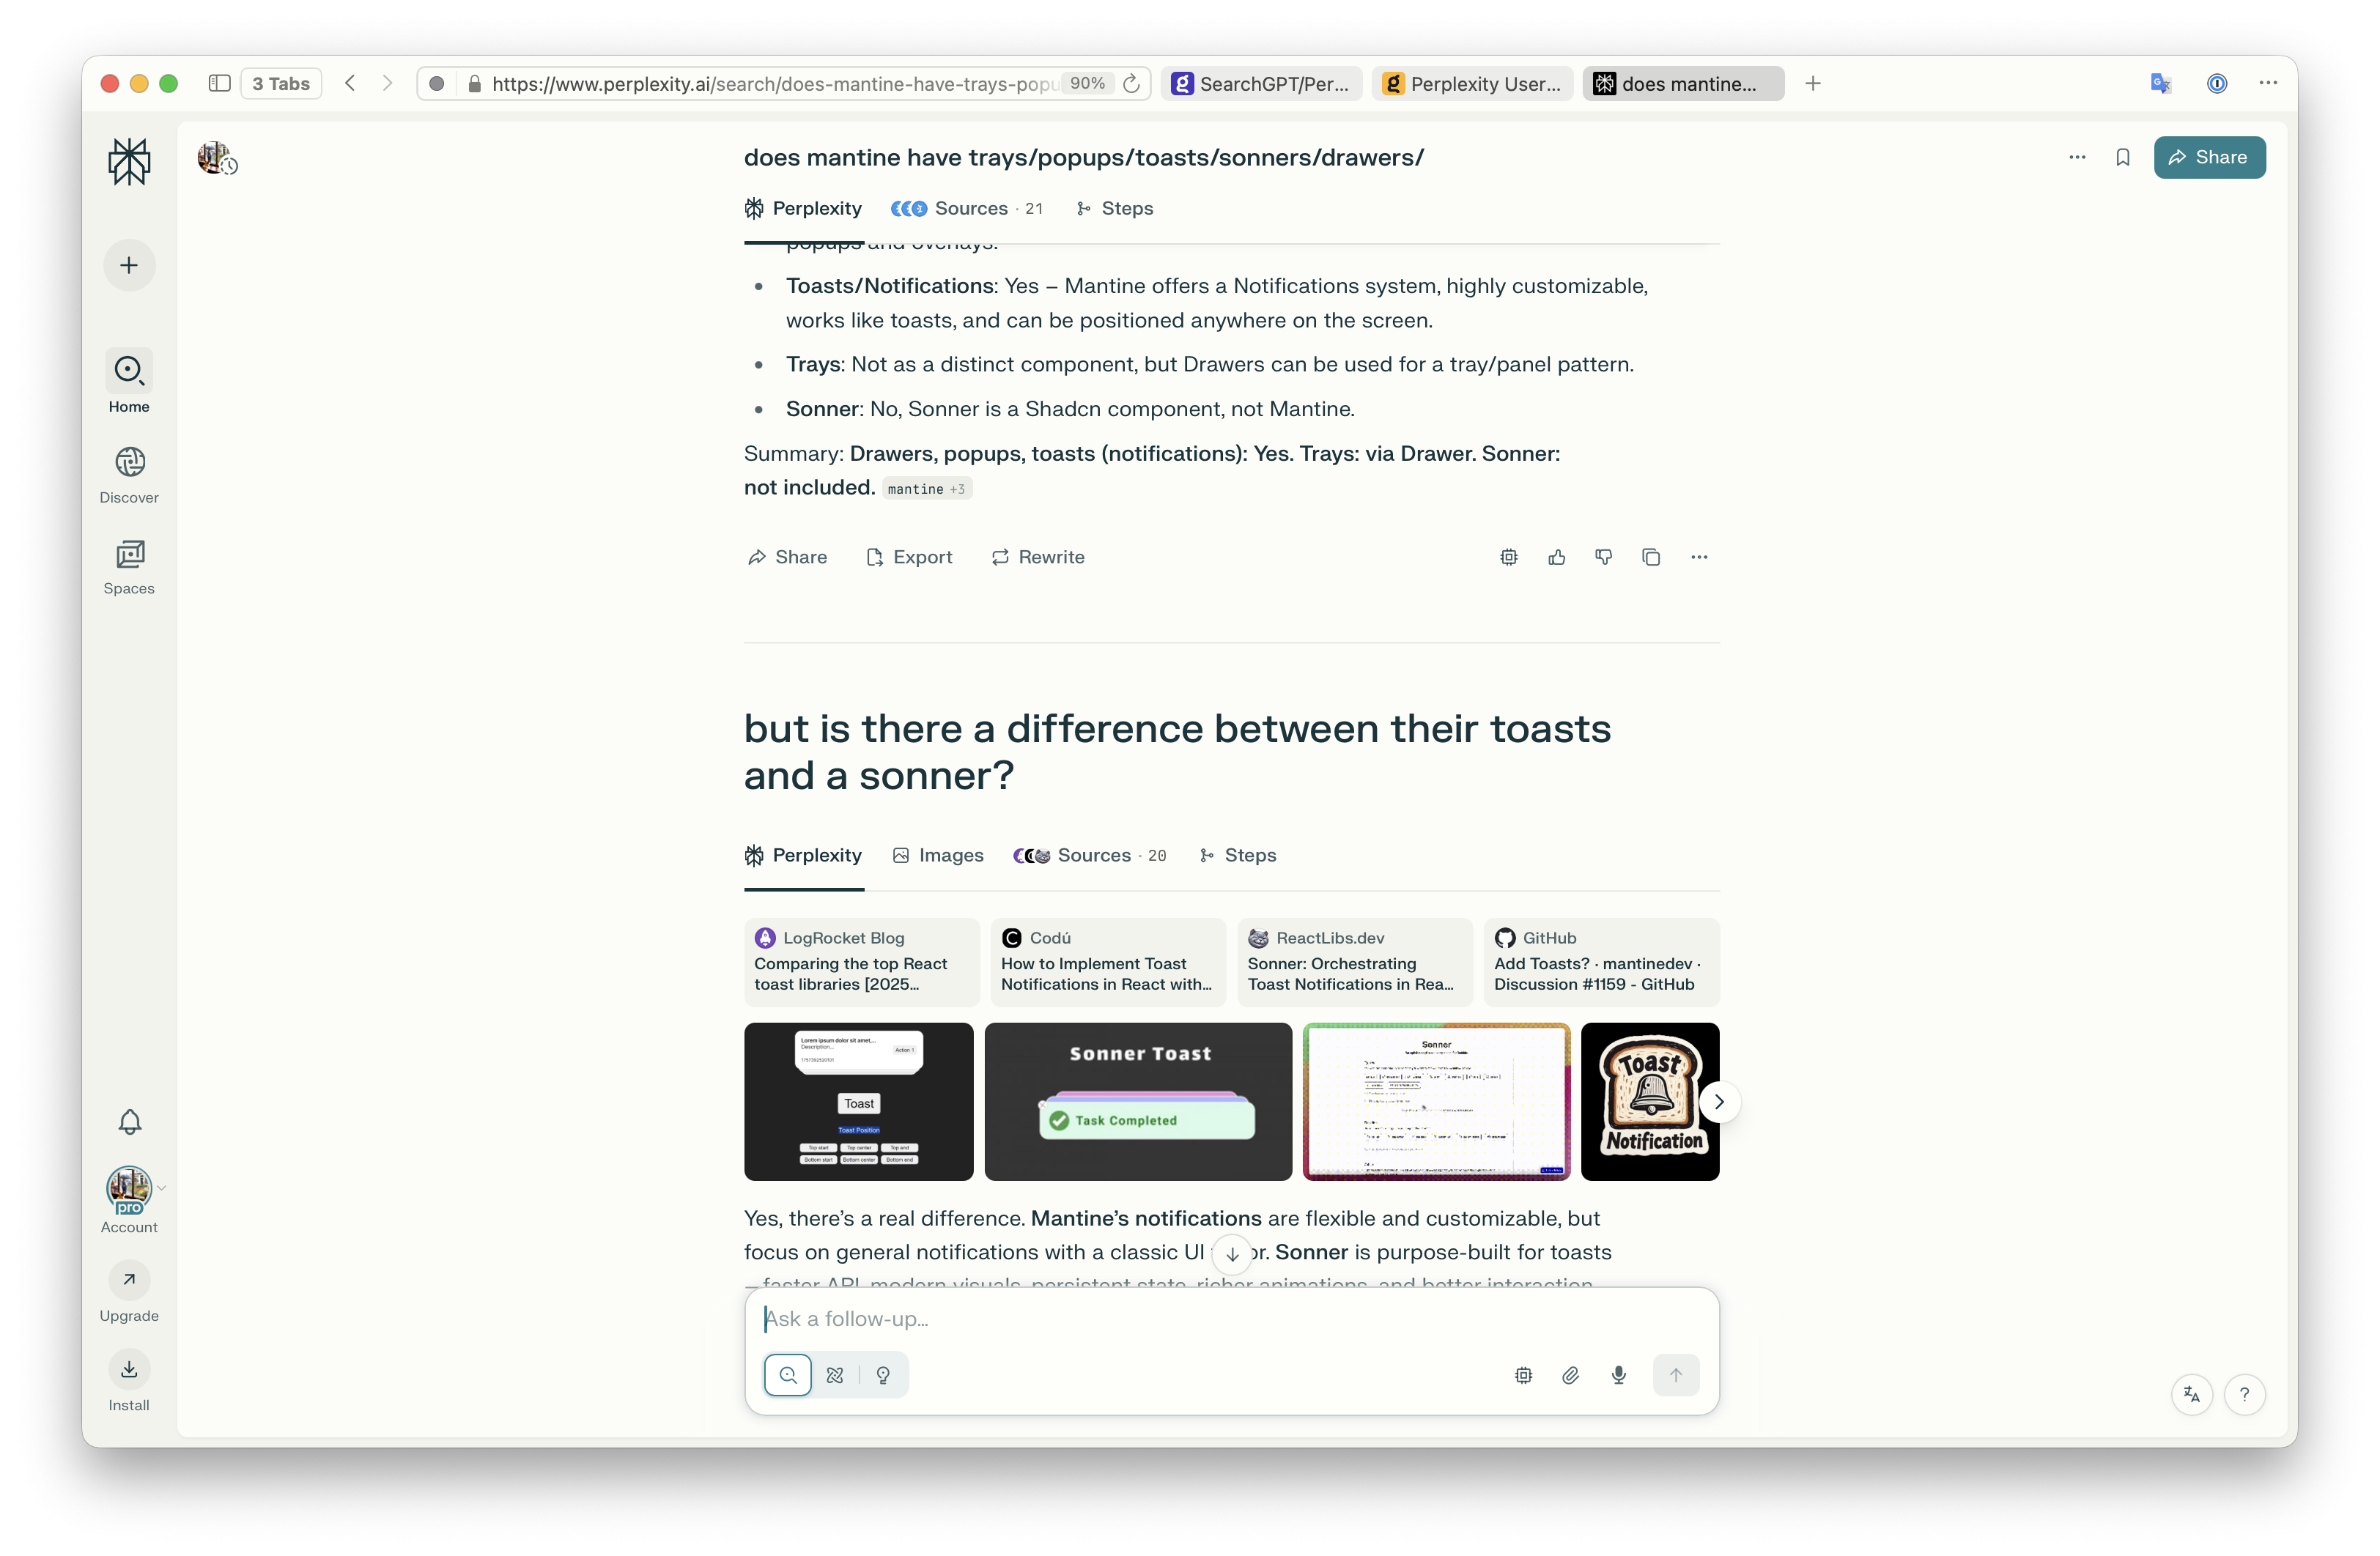
Task: Click the Rewrite button below the answer
Action: click(1038, 557)
